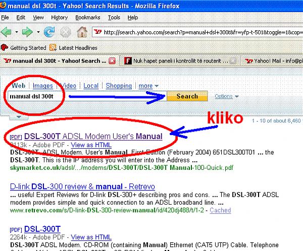
Task: Open the Latest Headlines feed bookmark
Action: [x=73, y=48]
